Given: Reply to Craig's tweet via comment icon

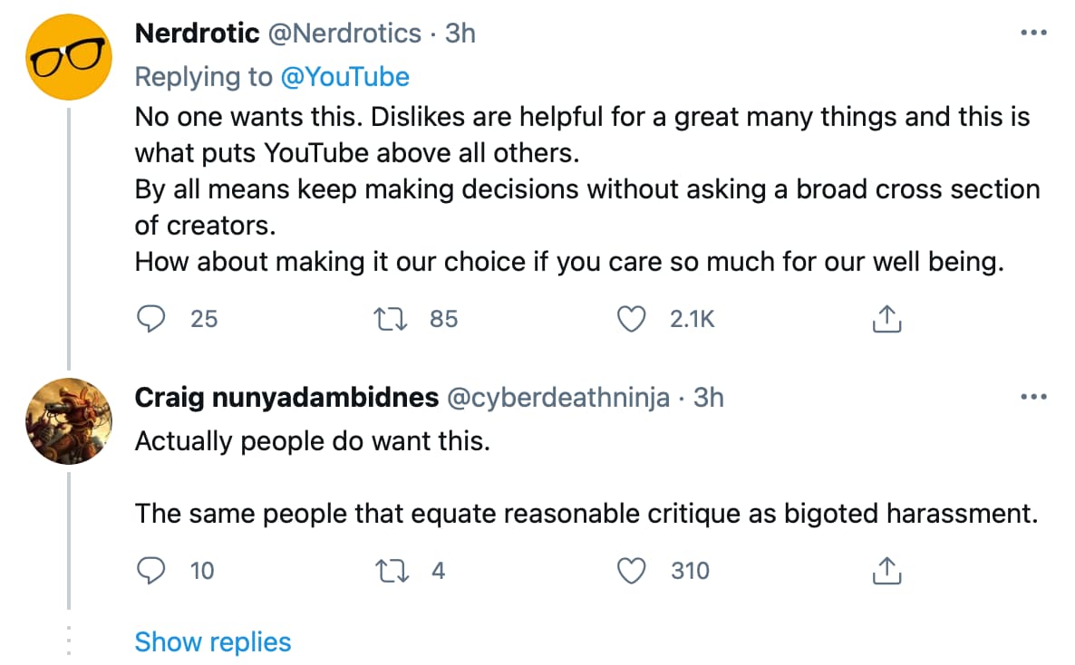Looking at the screenshot, I should 150,571.
